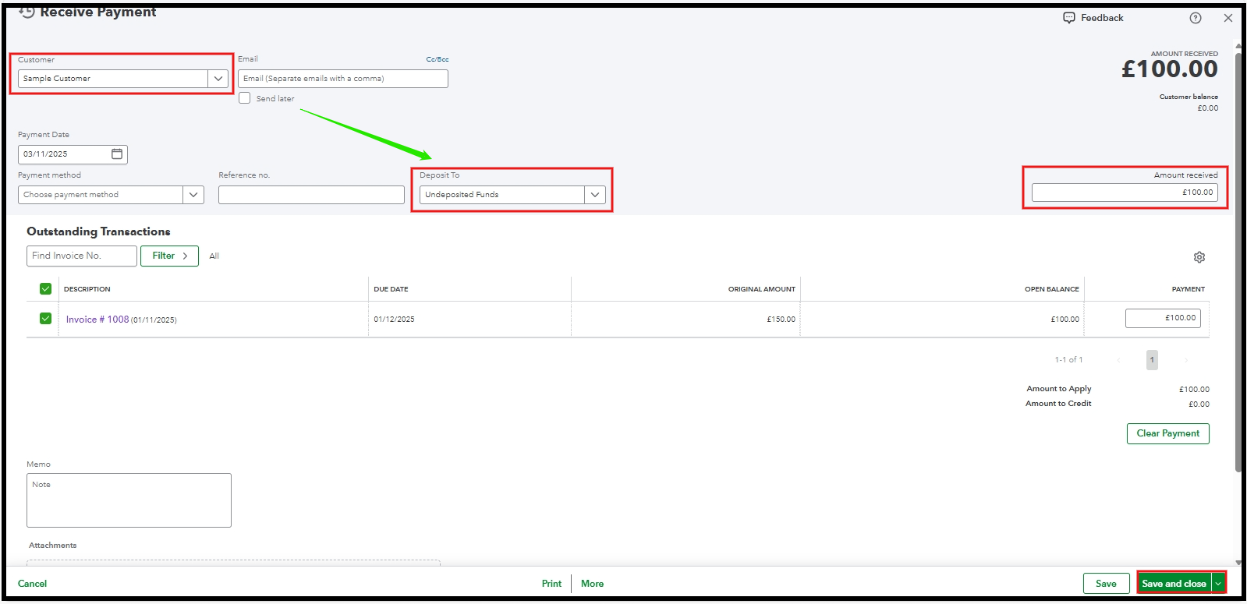Select page 1 in the pagination
The image size is (1247, 604).
click(1152, 360)
